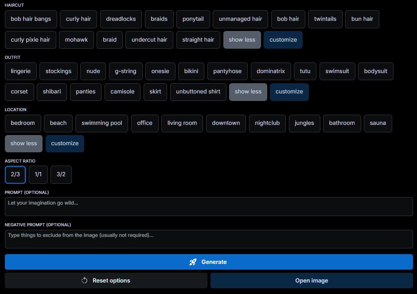
Task: Select the skirt outfit option
Action: click(155, 92)
